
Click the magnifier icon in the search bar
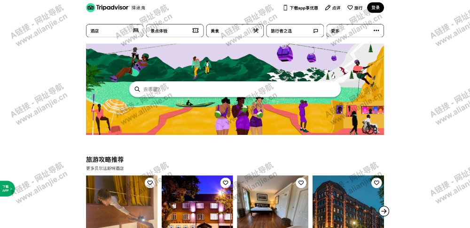point(137,89)
